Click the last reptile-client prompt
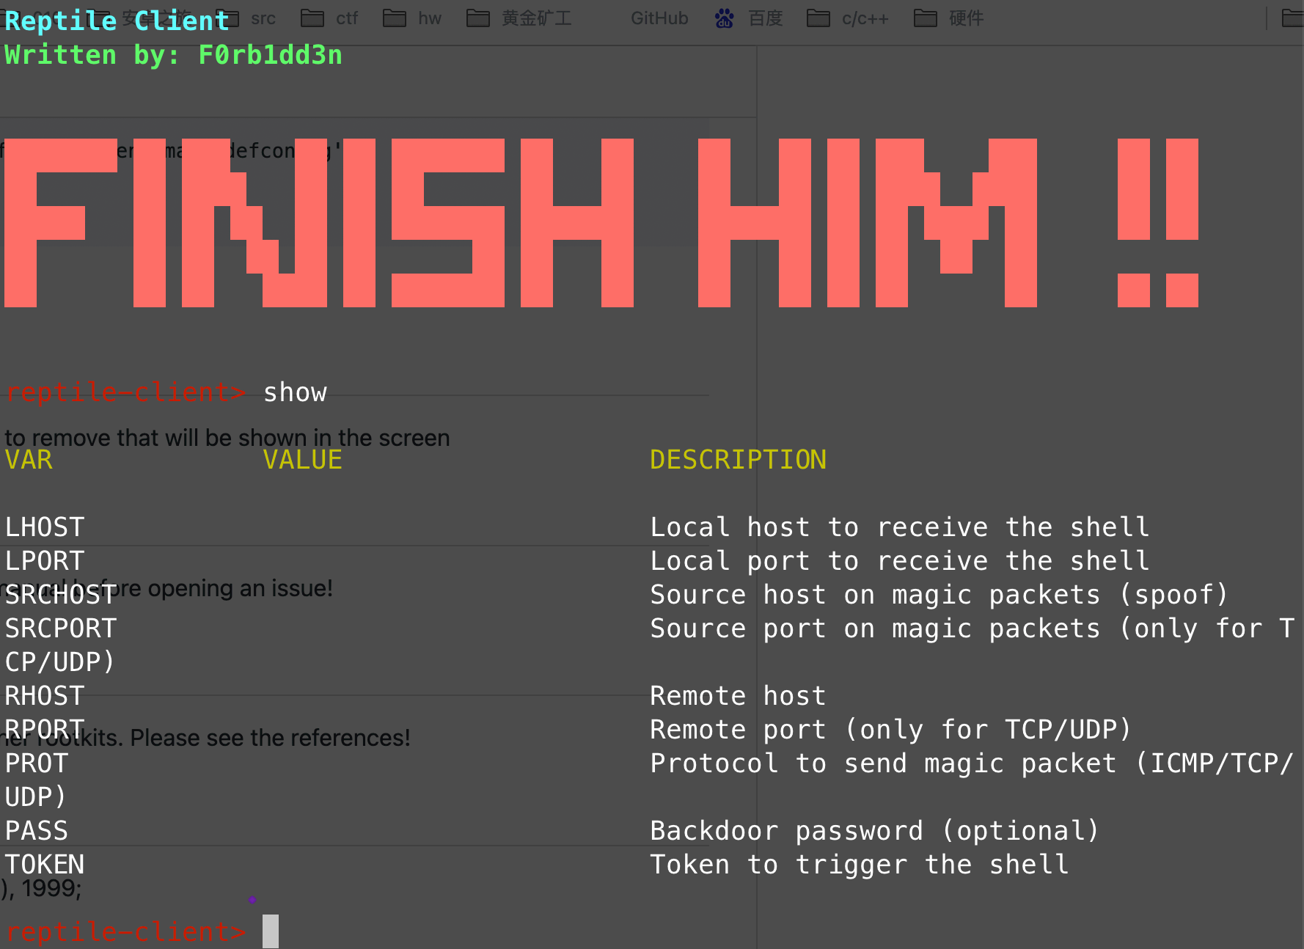This screenshot has height=949, width=1304. [125, 932]
